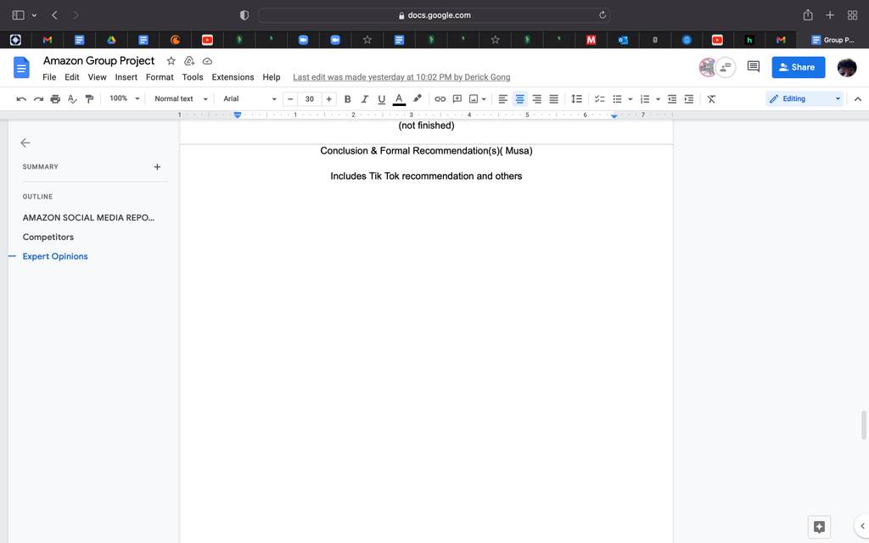
Task: Open the Extensions menu
Action: click(233, 77)
